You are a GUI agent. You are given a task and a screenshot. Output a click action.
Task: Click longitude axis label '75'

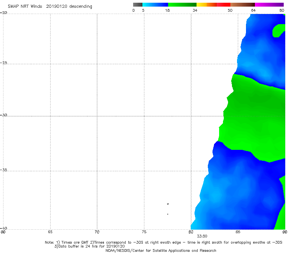coord(144,232)
